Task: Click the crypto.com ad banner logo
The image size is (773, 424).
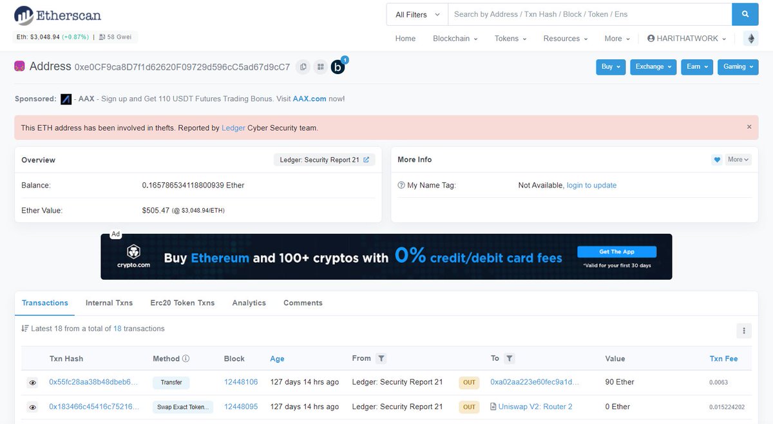Action: pyautogui.click(x=133, y=256)
